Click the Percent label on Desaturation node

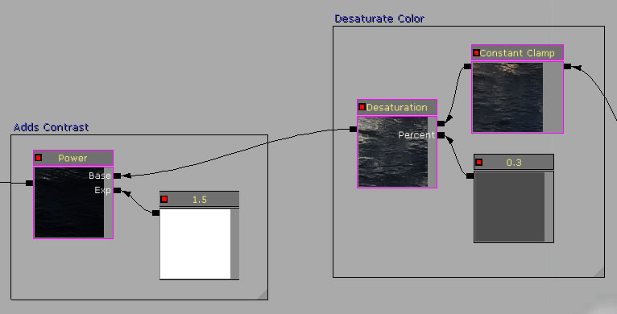point(416,135)
